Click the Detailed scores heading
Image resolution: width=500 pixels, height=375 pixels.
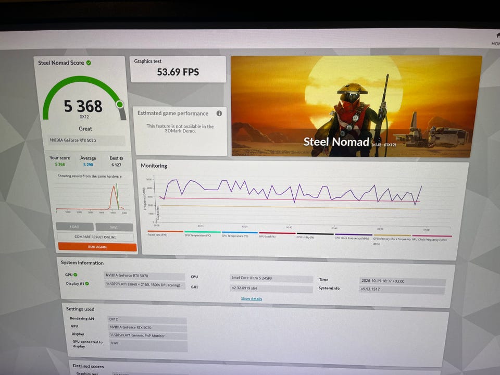88,366
